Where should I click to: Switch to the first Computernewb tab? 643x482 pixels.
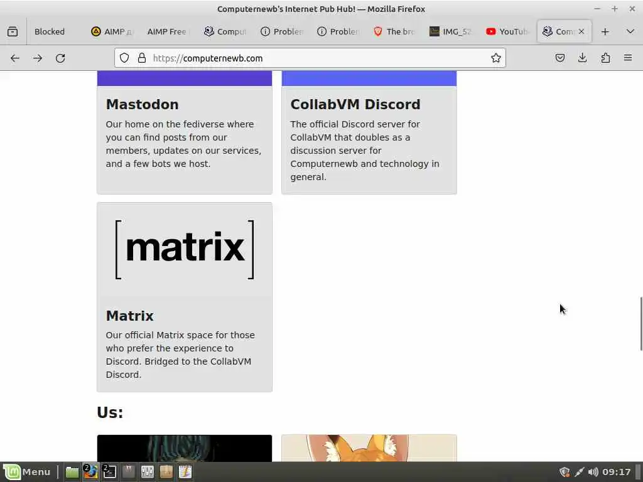tap(224, 31)
